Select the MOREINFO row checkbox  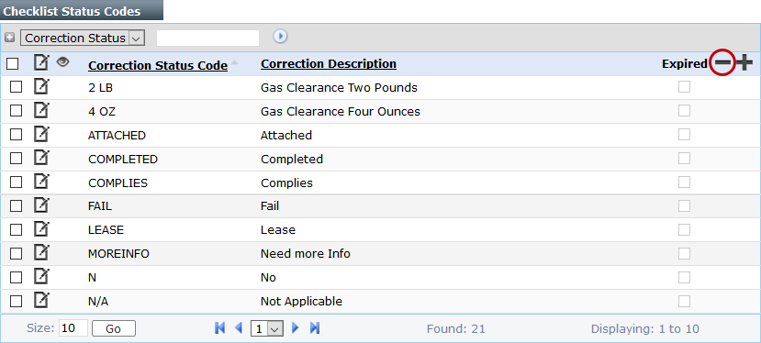[16, 253]
